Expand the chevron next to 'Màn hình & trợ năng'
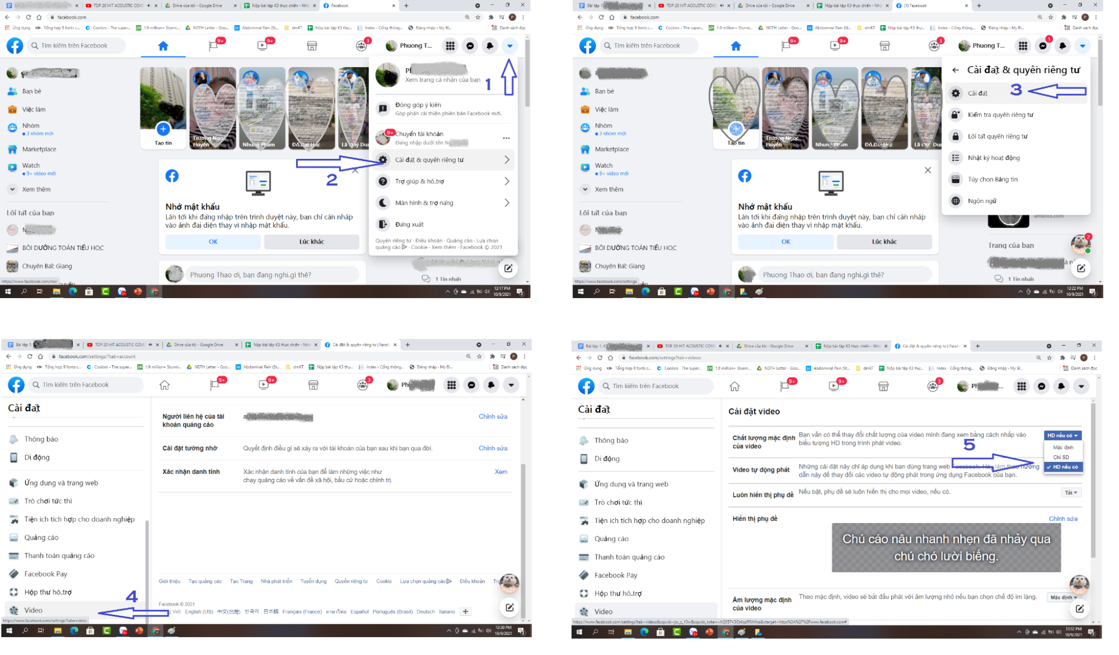The height and width of the screenshot is (655, 1119). 507,203
